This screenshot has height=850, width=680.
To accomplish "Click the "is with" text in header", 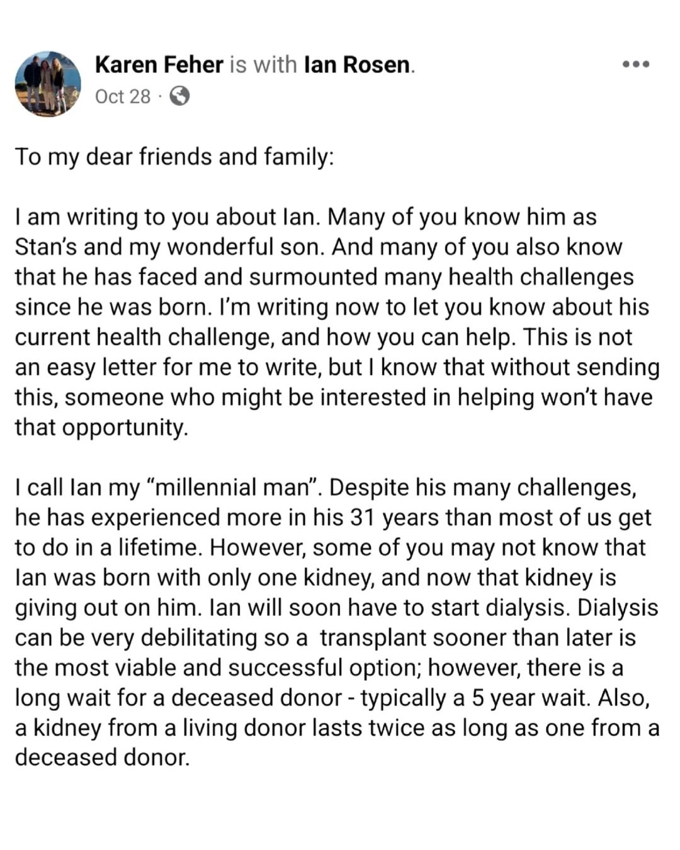I will coord(263,64).
